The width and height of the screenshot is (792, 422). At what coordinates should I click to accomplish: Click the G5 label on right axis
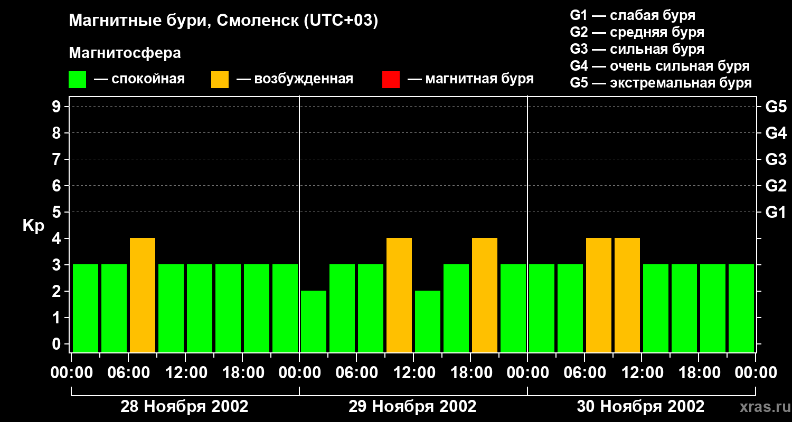tap(776, 107)
